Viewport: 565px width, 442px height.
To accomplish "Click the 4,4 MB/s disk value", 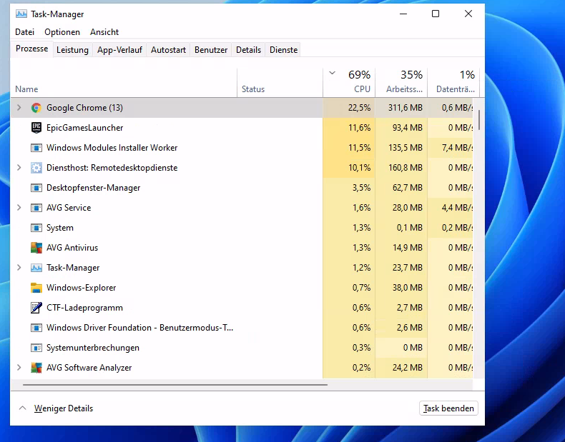I will click(457, 208).
